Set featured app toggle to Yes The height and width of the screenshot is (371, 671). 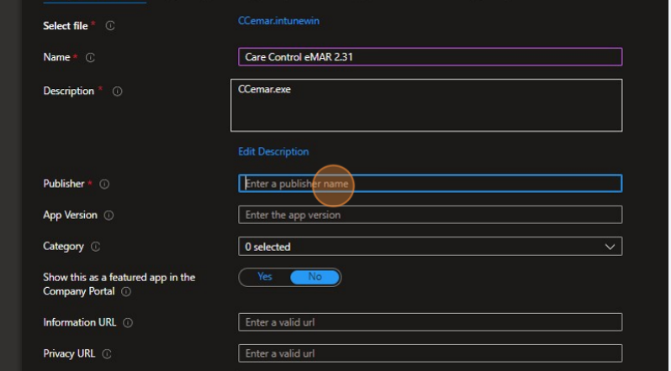point(265,277)
